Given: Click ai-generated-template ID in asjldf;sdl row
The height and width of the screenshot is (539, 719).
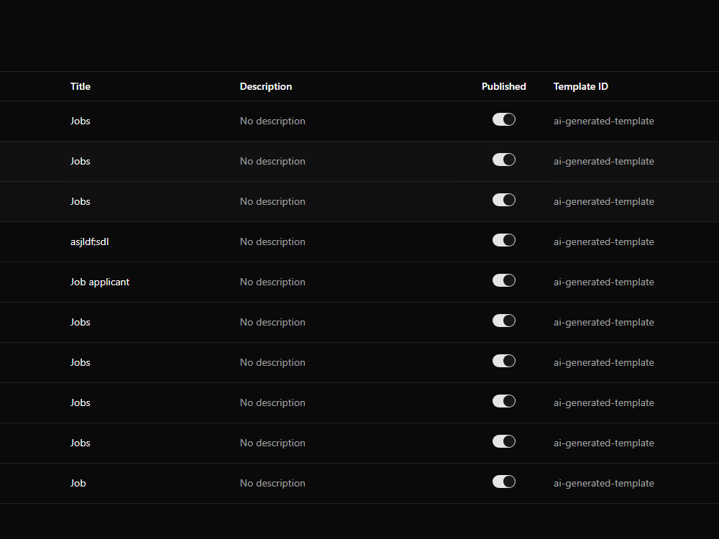Looking at the screenshot, I should (603, 242).
